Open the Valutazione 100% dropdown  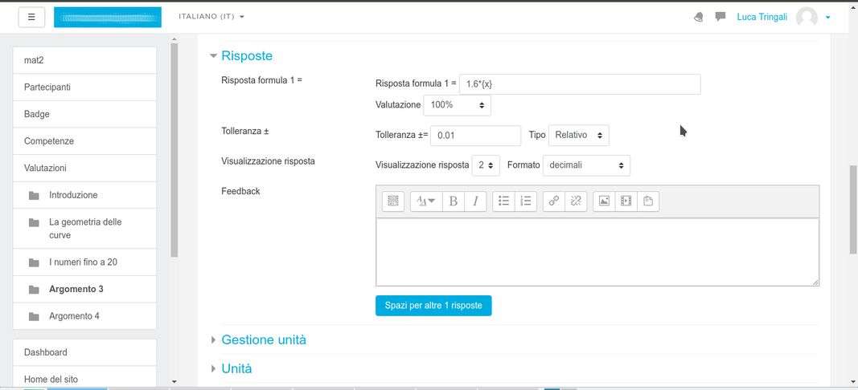(x=457, y=105)
